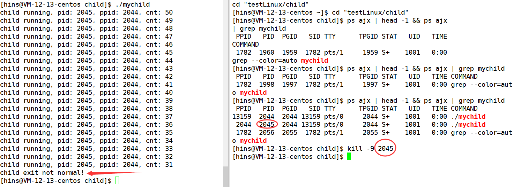This screenshot has height=187, width=514.
Task: Select PID value 2056 in the ps output
Action: click(267, 133)
